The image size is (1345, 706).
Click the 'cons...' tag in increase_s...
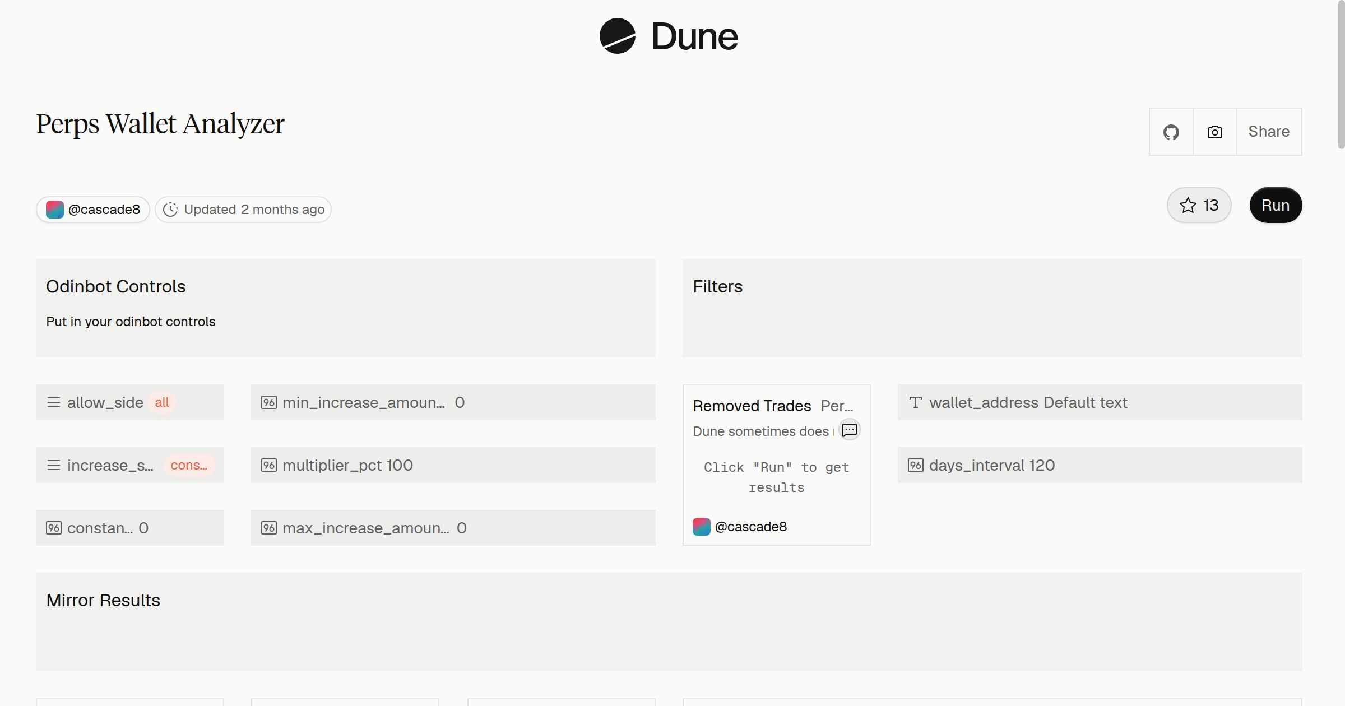pos(189,465)
